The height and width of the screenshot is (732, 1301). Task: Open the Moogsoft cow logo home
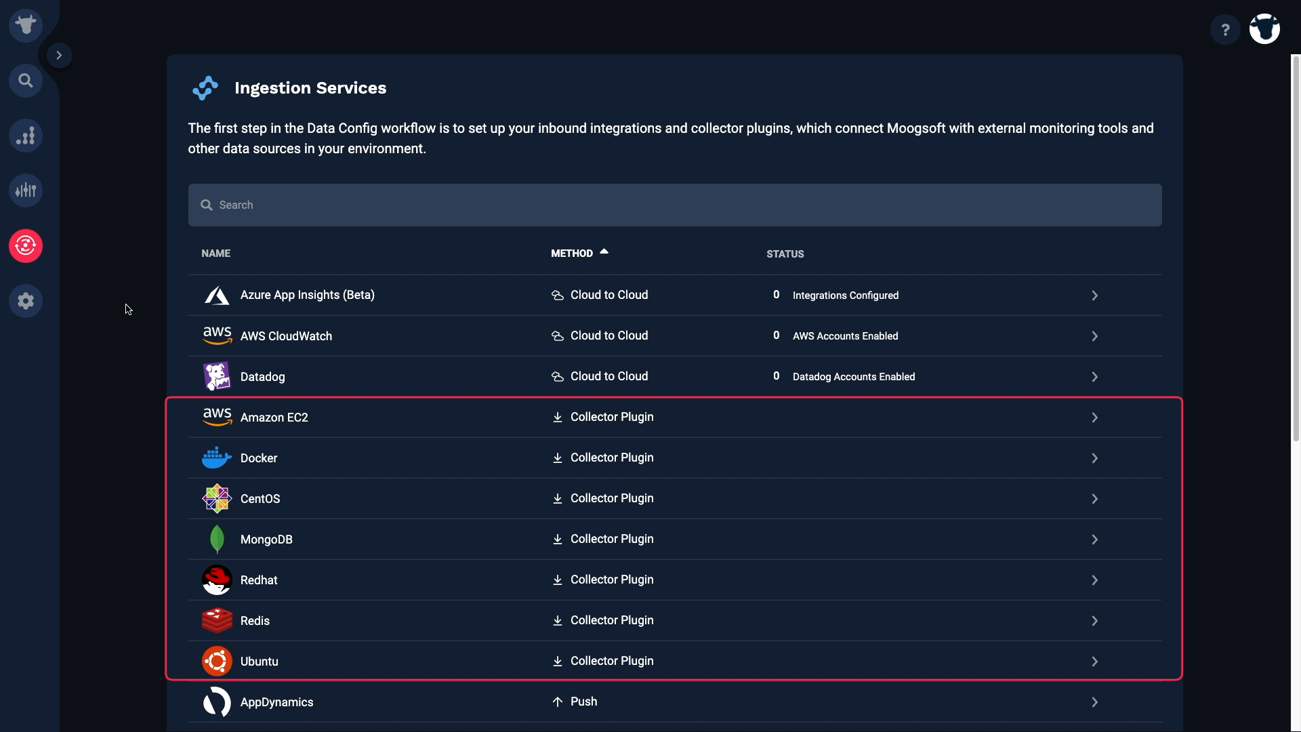[x=26, y=26]
